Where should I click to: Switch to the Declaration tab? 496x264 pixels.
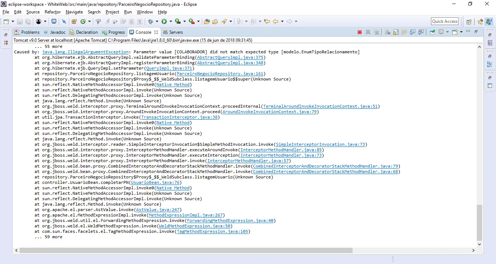84,32
